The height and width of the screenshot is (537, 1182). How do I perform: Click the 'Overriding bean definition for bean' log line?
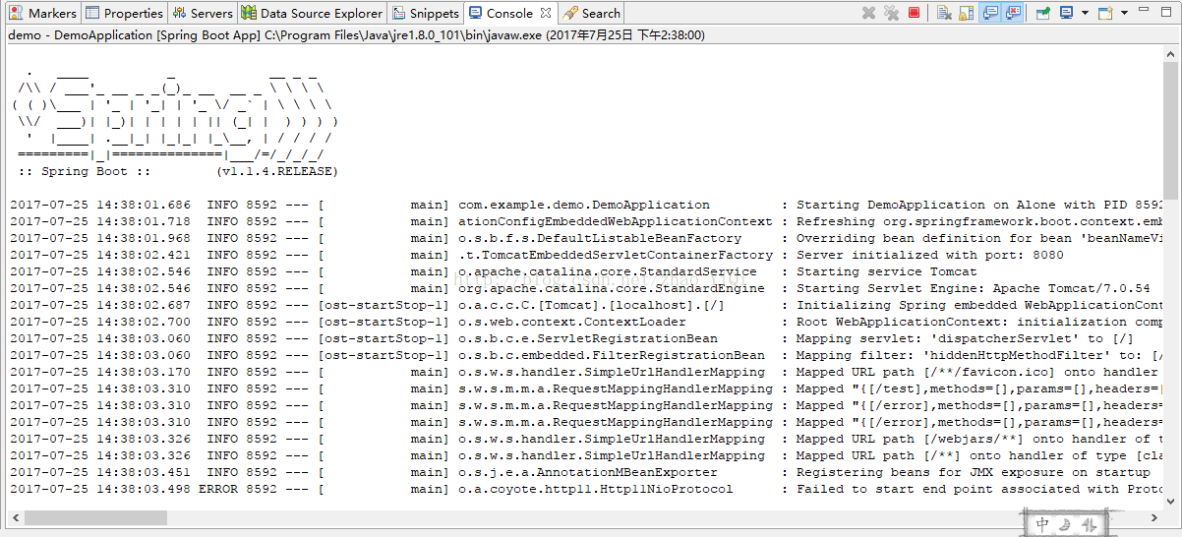coord(586,238)
